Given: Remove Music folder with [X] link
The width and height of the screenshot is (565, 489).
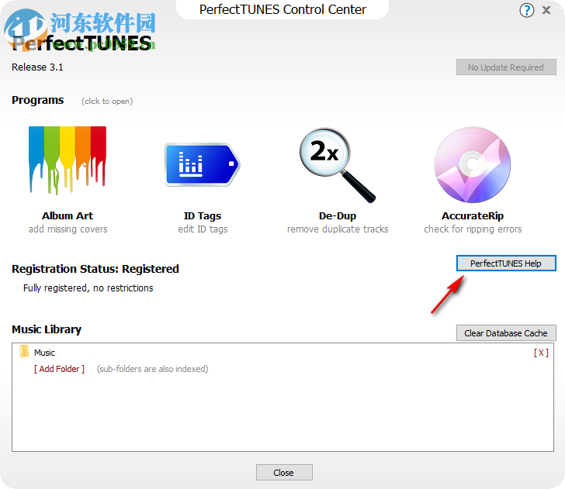Looking at the screenshot, I should (x=541, y=353).
